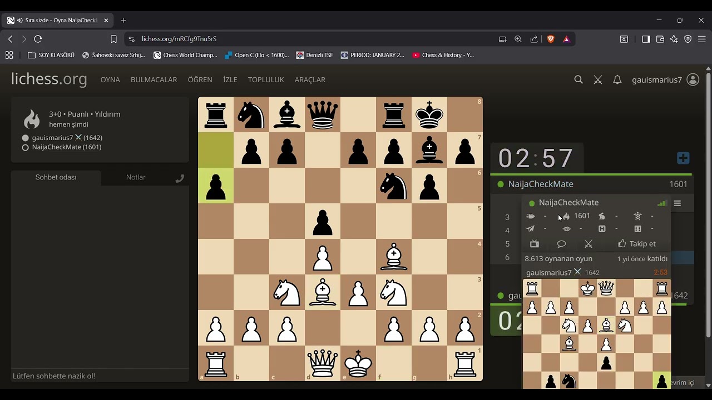This screenshot has height=400, width=712.
Task: Click the white queen on d1
Action: pyautogui.click(x=323, y=363)
